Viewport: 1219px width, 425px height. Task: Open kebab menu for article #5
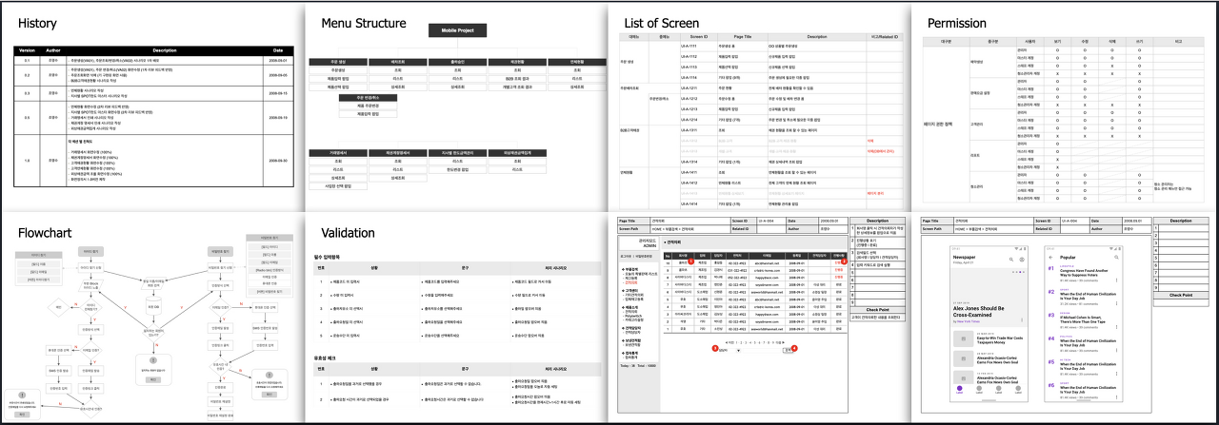point(1116,374)
